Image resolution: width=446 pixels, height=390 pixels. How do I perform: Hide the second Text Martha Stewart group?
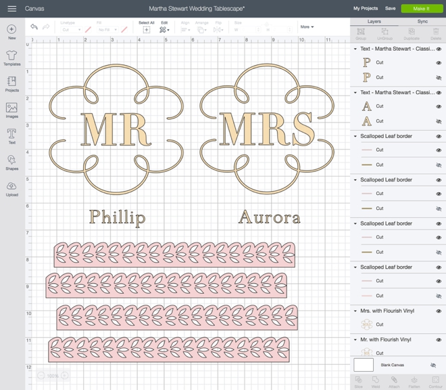[439, 93]
